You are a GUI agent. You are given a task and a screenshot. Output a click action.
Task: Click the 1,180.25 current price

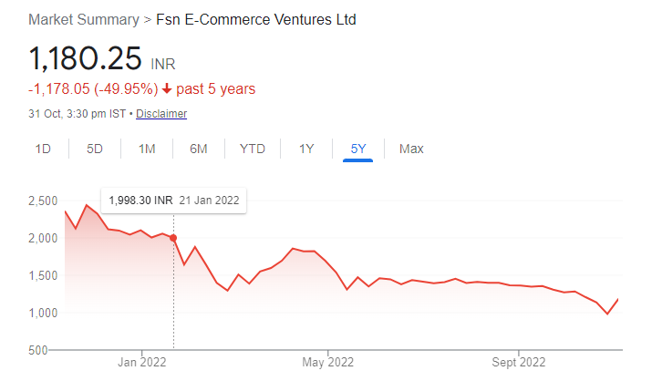[x=85, y=58]
